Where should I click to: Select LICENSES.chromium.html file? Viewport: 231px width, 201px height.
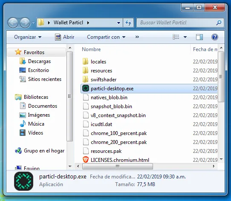120,160
